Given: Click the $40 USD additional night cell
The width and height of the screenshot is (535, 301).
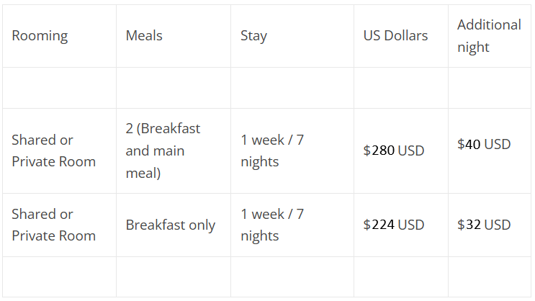Looking at the screenshot, I should tap(490, 150).
